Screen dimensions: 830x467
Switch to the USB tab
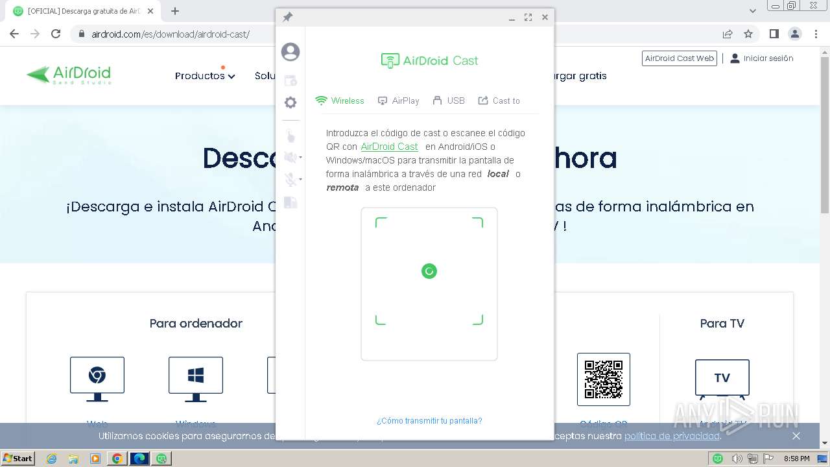pos(449,101)
